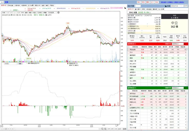189x131 pixels.
Task: Open the 行事曆 link
Action: 176,2
